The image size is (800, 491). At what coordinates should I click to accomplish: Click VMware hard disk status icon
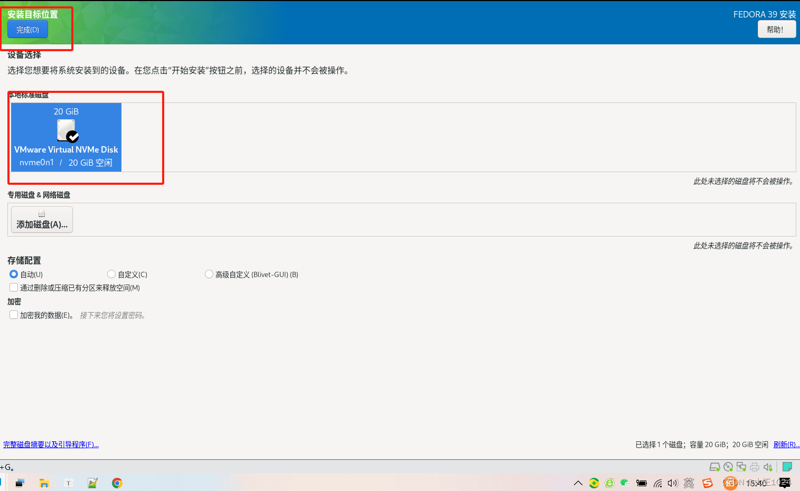(x=715, y=467)
